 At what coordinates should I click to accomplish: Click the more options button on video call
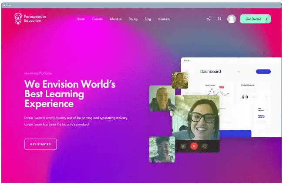click(x=205, y=146)
